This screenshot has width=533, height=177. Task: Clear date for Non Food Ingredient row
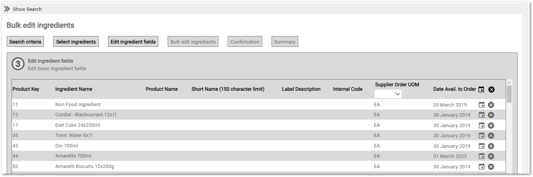pos(491,105)
